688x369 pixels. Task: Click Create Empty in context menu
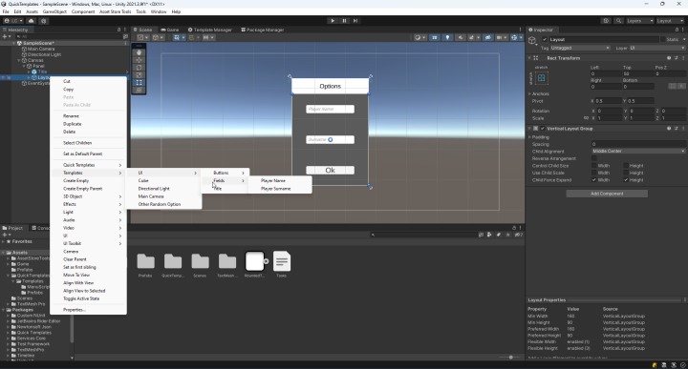[x=89, y=180]
